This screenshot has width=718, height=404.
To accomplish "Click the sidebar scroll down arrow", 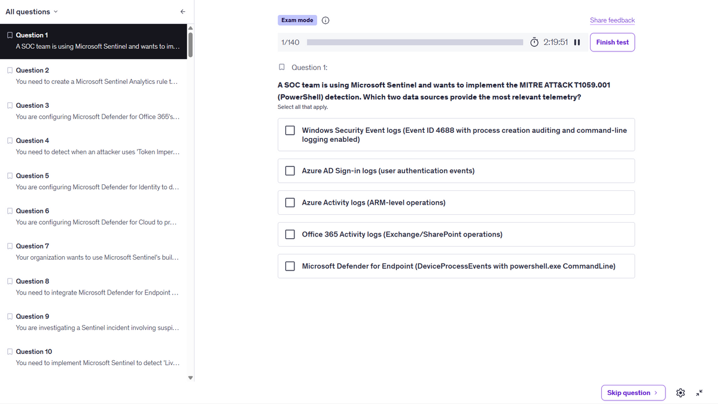I will 191,378.
